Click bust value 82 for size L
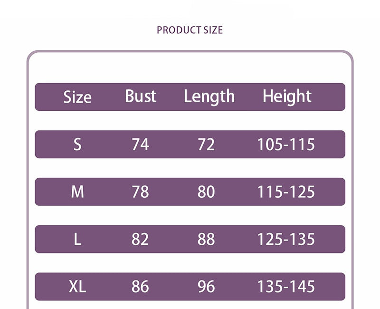This screenshot has width=380, height=309. [140, 239]
